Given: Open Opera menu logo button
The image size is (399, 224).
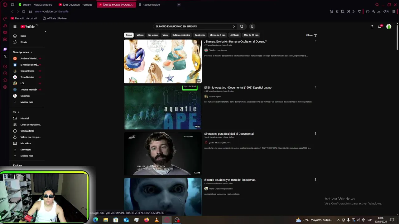Looking at the screenshot, I should pyautogui.click(x=5, y=5).
